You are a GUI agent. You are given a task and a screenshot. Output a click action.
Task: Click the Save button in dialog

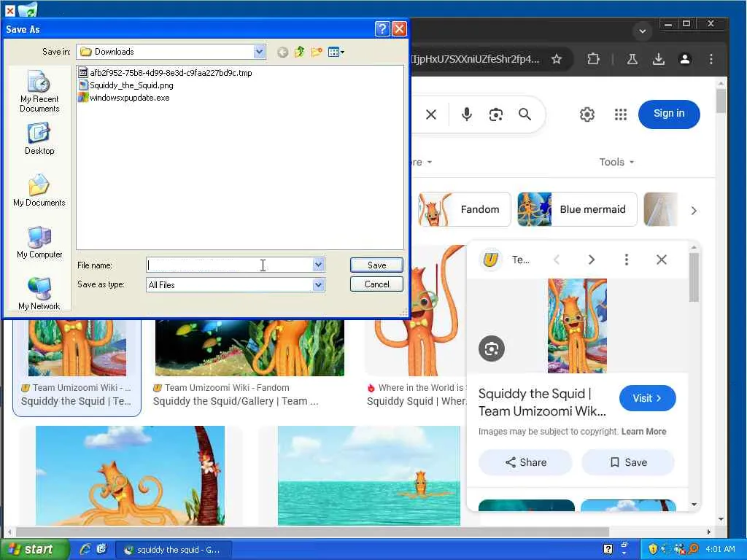coord(376,265)
